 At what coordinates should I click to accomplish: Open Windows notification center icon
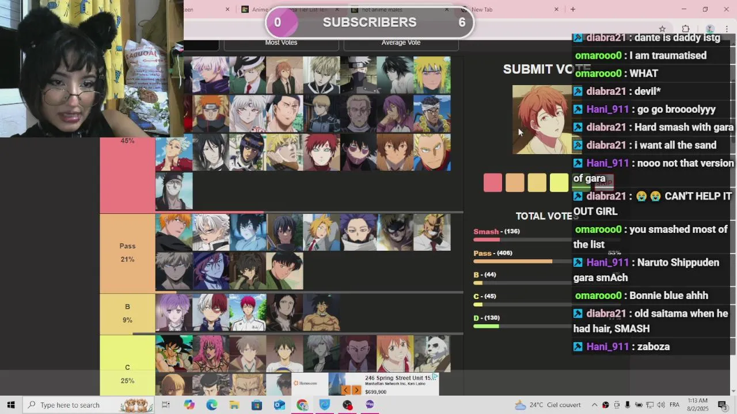pos(723,405)
